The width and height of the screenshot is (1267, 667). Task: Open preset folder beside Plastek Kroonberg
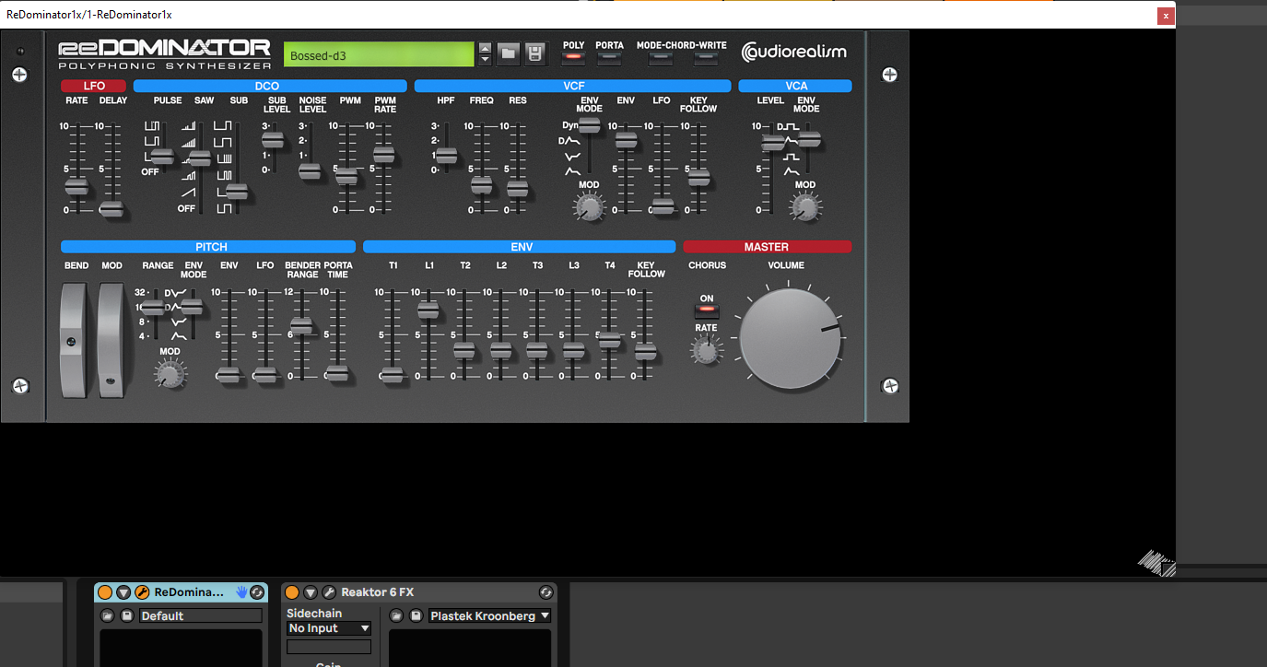click(x=396, y=615)
